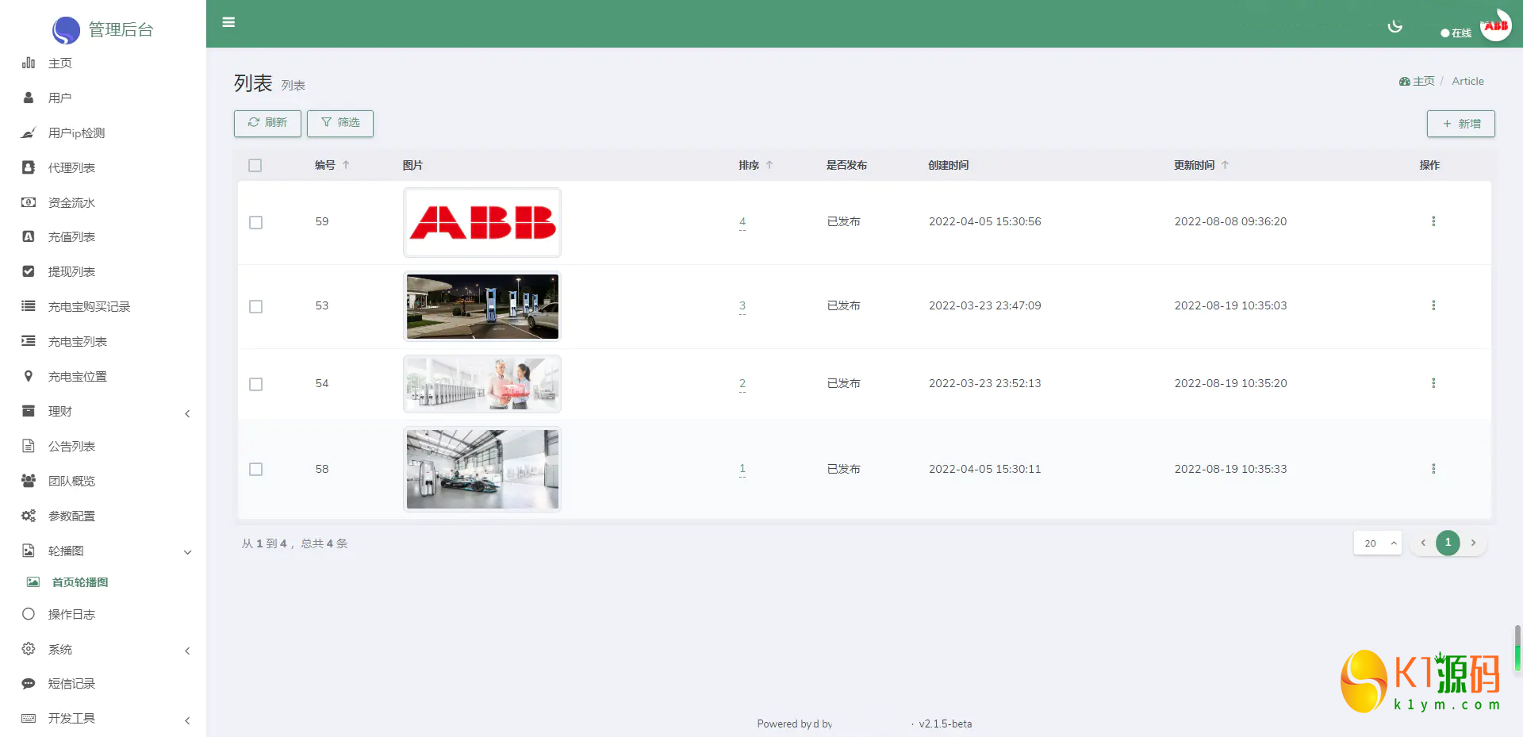Open row 58 actions three-dot menu

click(x=1433, y=469)
